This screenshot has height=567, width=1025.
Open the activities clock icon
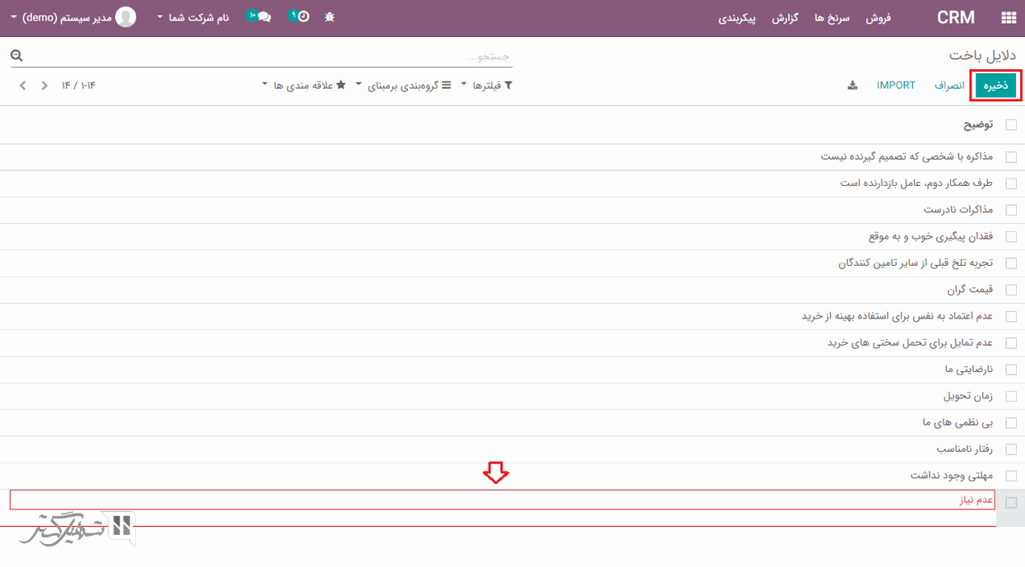point(299,16)
